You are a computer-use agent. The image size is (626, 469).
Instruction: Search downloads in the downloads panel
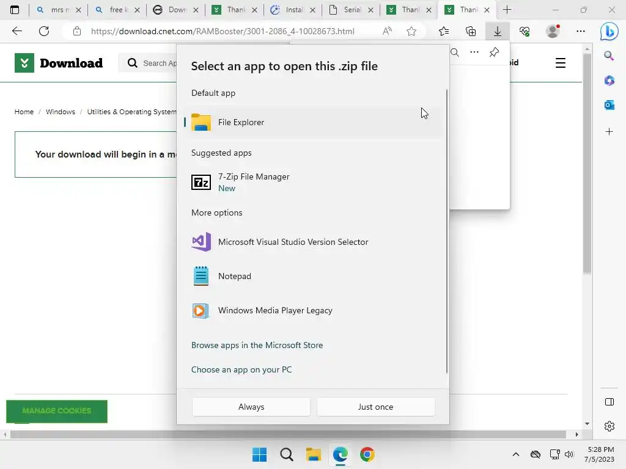[x=455, y=53]
